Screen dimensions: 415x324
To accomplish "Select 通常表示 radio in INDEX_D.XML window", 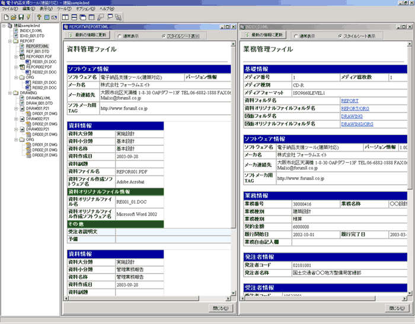I will [295, 36].
